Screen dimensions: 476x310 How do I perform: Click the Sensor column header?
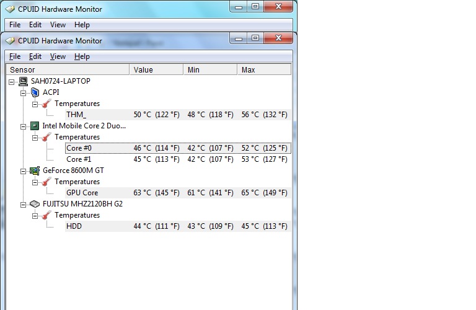[68, 69]
